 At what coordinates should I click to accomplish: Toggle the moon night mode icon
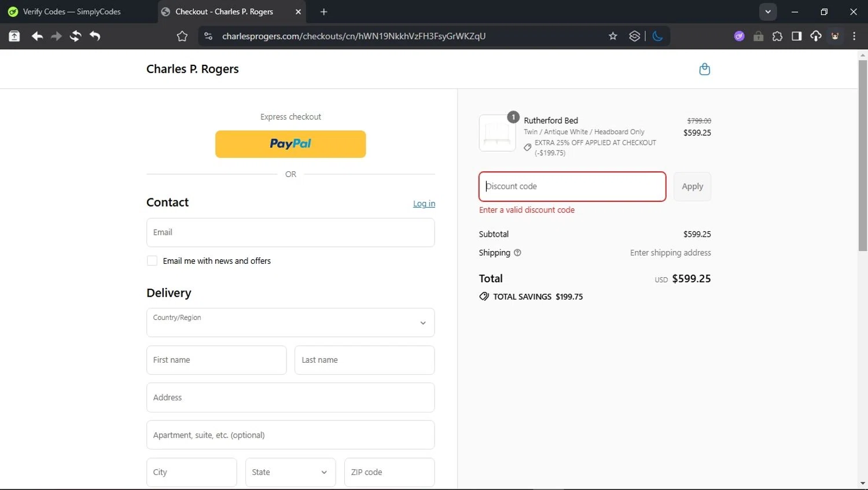(657, 36)
